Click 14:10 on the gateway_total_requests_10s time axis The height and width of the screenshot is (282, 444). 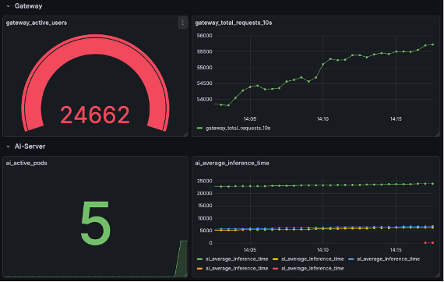pyautogui.click(x=322, y=119)
